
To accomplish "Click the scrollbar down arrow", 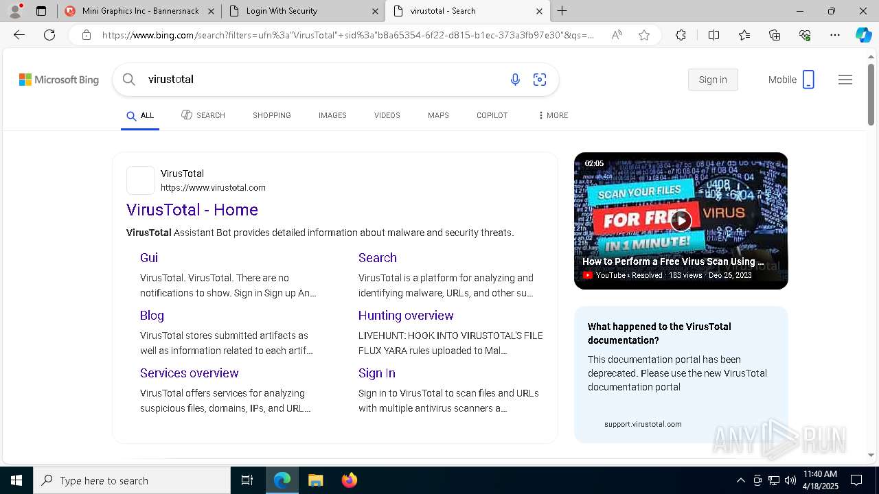I will (871, 454).
